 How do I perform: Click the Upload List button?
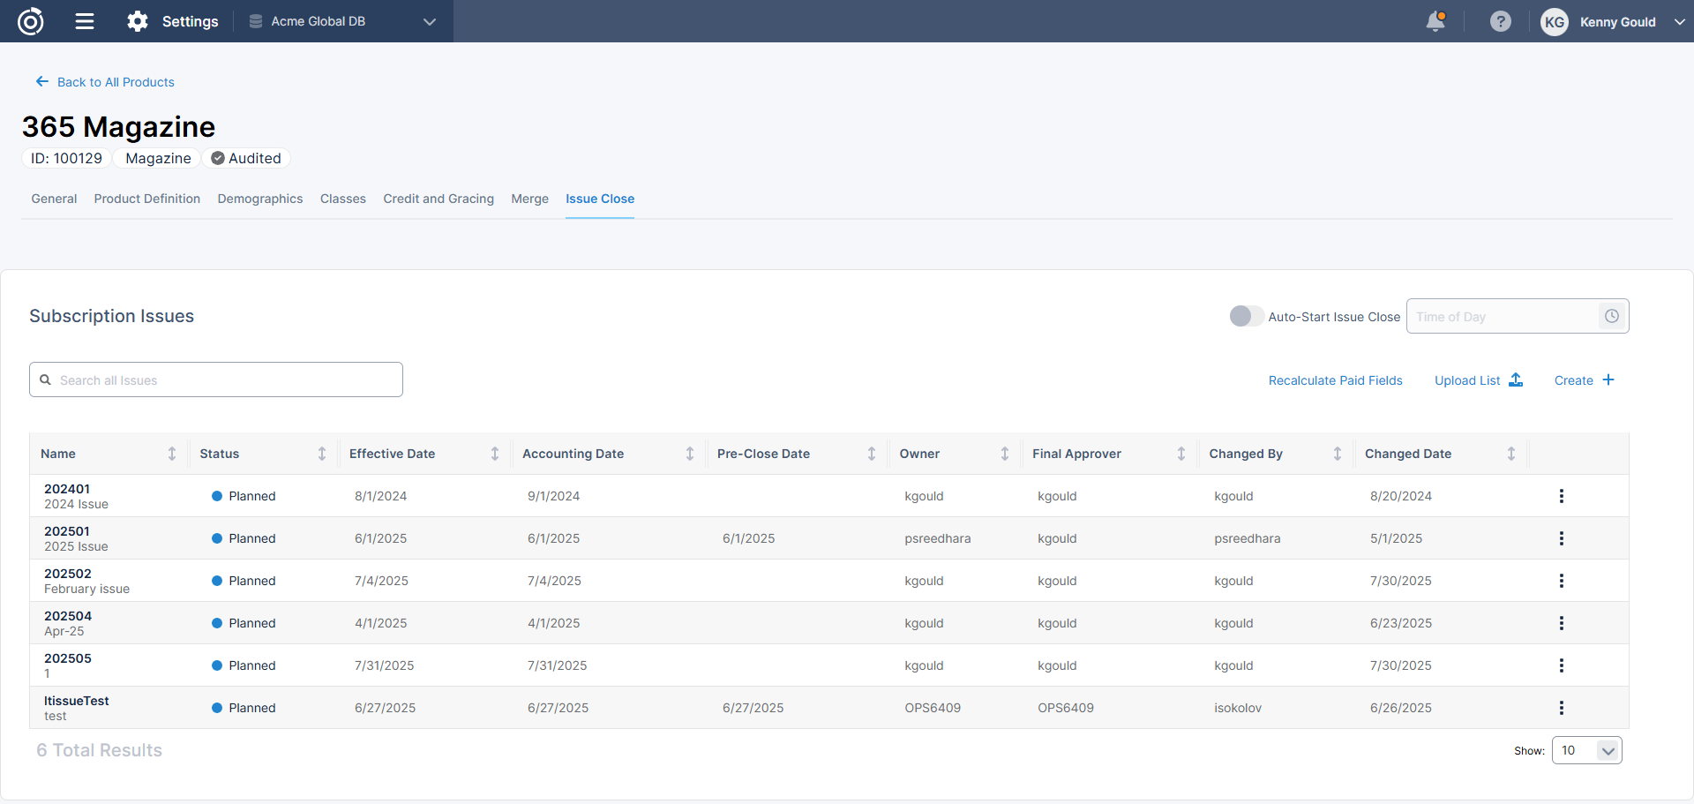[x=1478, y=380]
